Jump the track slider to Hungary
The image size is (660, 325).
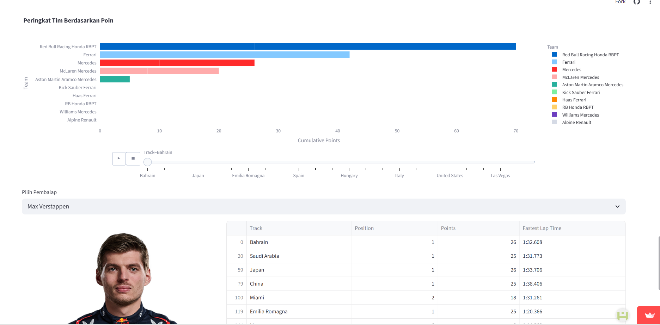point(349,176)
